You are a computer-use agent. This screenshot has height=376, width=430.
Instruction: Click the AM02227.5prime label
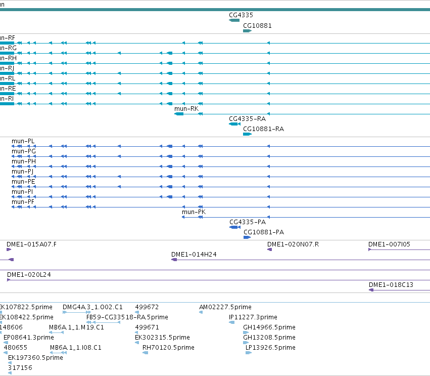(x=225, y=307)
